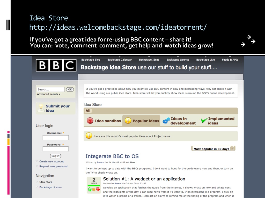Screen dimensions: 265x198
Task: Click the Log in button
Action: coord(55,156)
